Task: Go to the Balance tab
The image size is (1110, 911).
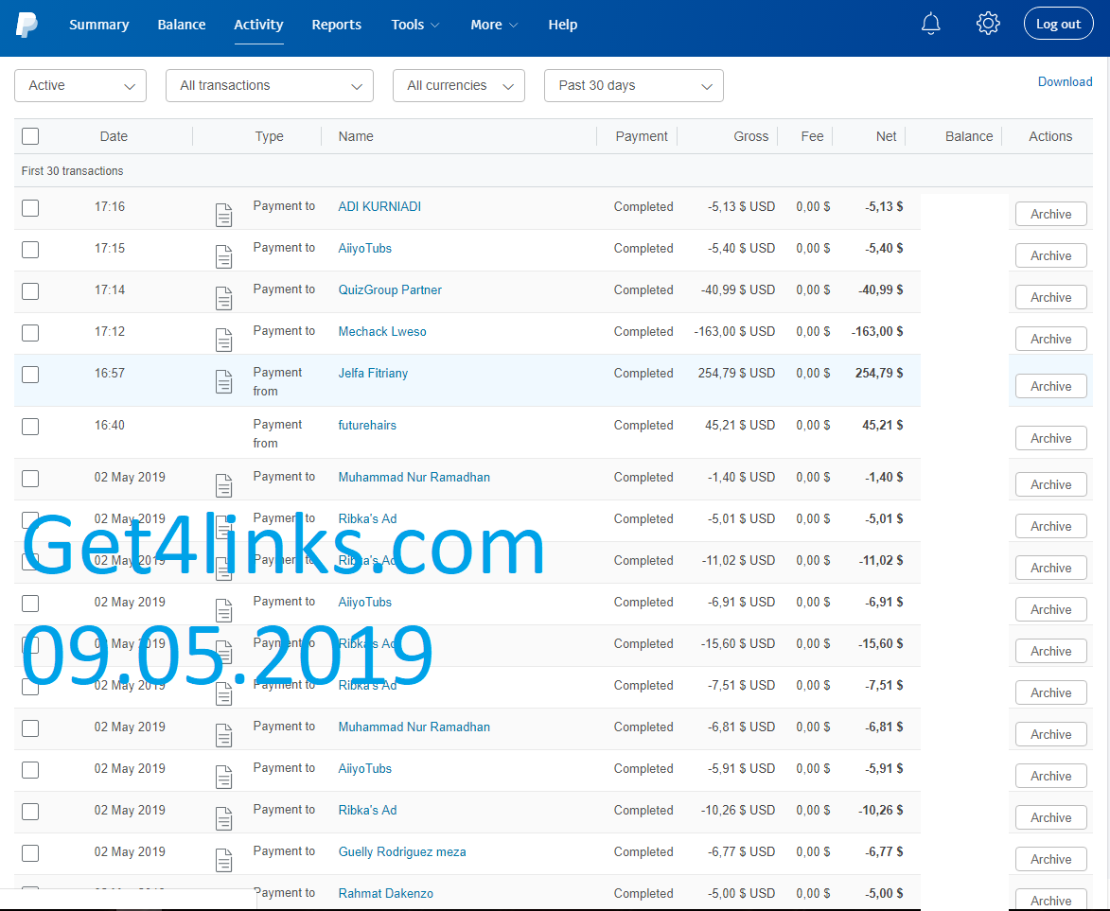Action: (x=182, y=25)
